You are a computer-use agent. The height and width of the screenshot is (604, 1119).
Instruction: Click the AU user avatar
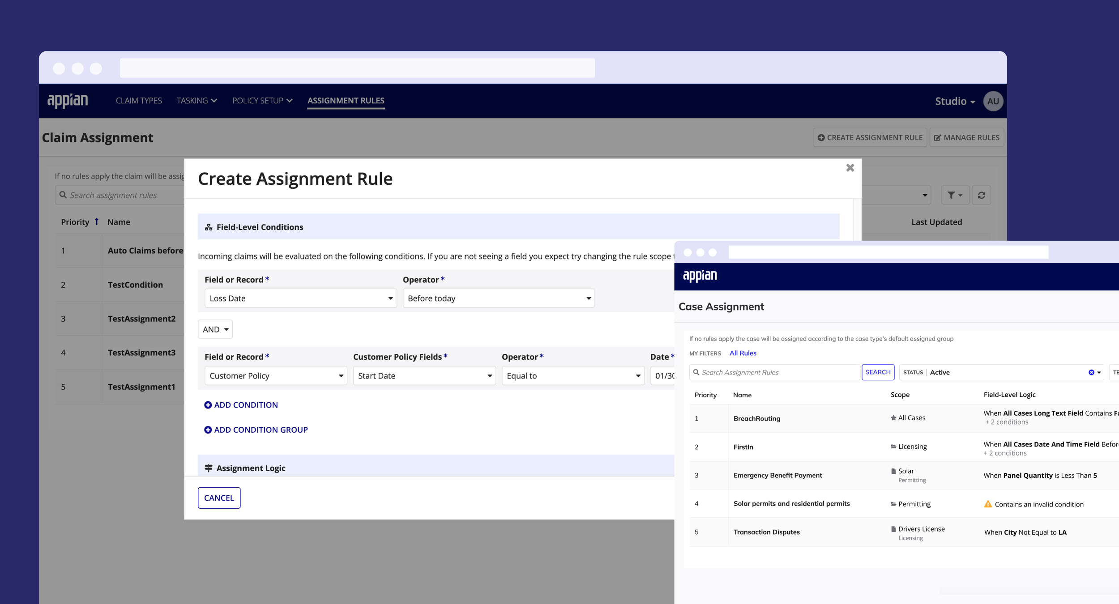tap(993, 101)
